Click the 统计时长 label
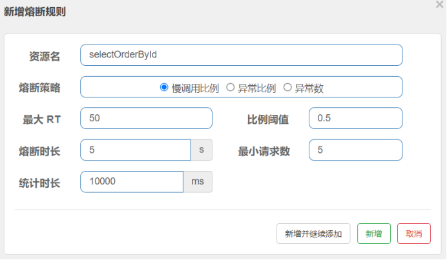 [39, 183]
